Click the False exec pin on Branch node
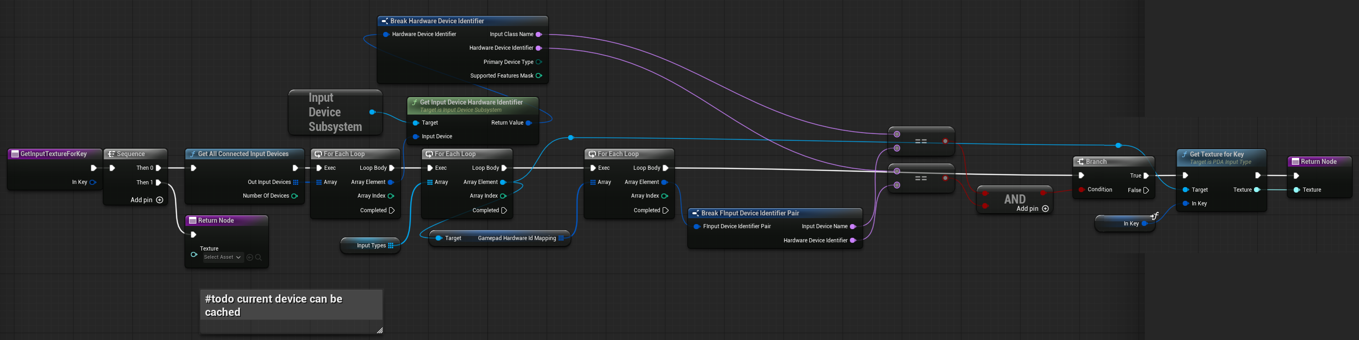The height and width of the screenshot is (340, 1359). [1146, 190]
